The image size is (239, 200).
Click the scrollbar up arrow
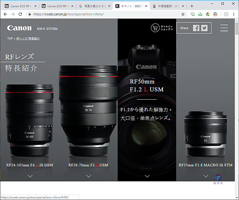click(237, 21)
